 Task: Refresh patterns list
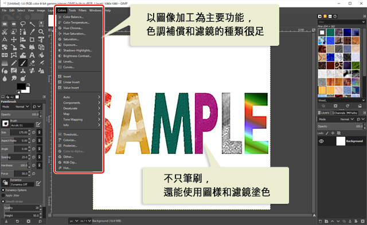tap(348, 106)
